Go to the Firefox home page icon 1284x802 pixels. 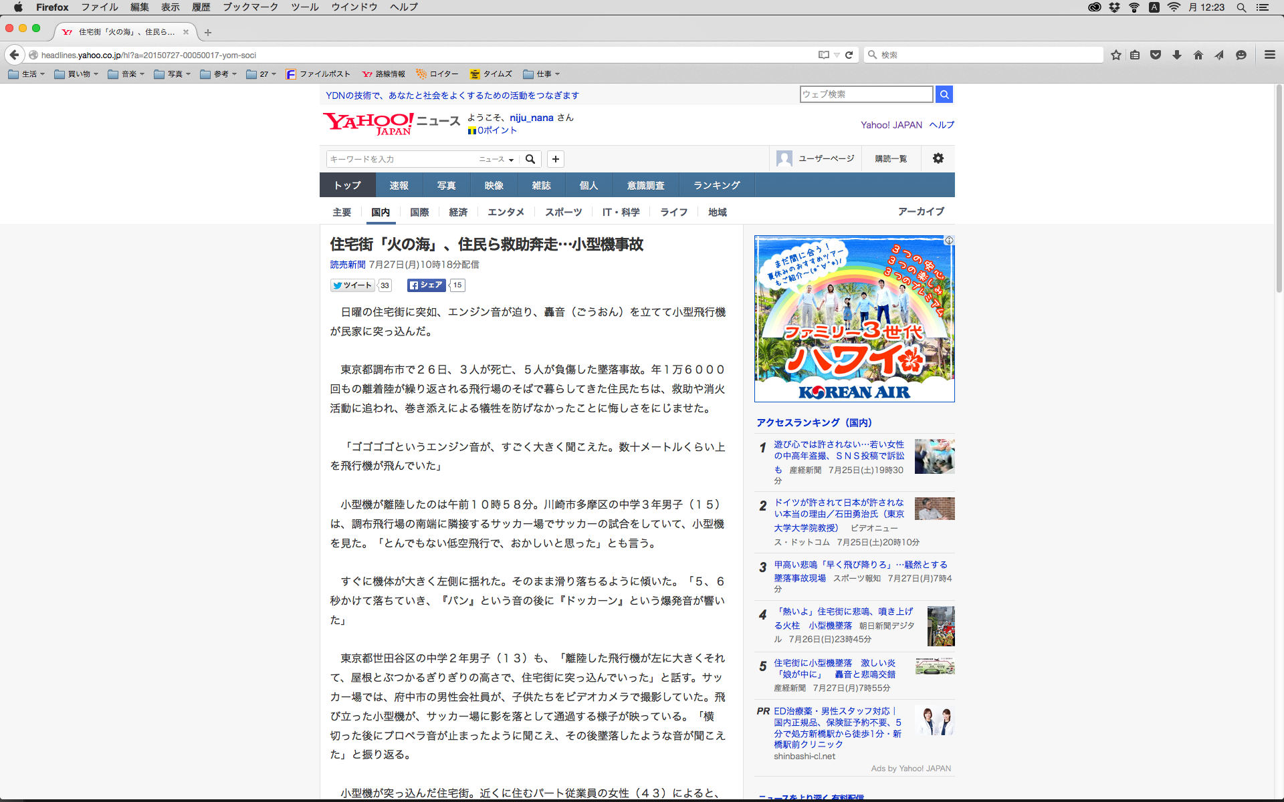point(1198,55)
